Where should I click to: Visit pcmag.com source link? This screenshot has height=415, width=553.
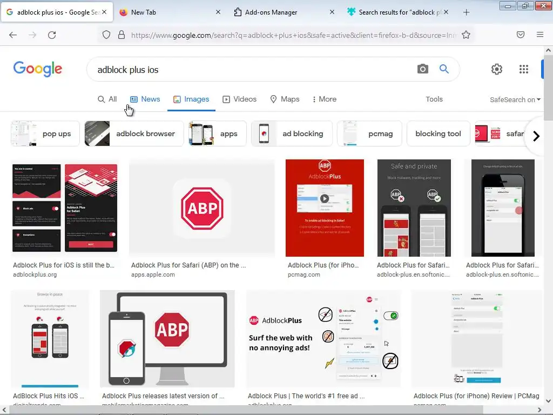click(304, 275)
